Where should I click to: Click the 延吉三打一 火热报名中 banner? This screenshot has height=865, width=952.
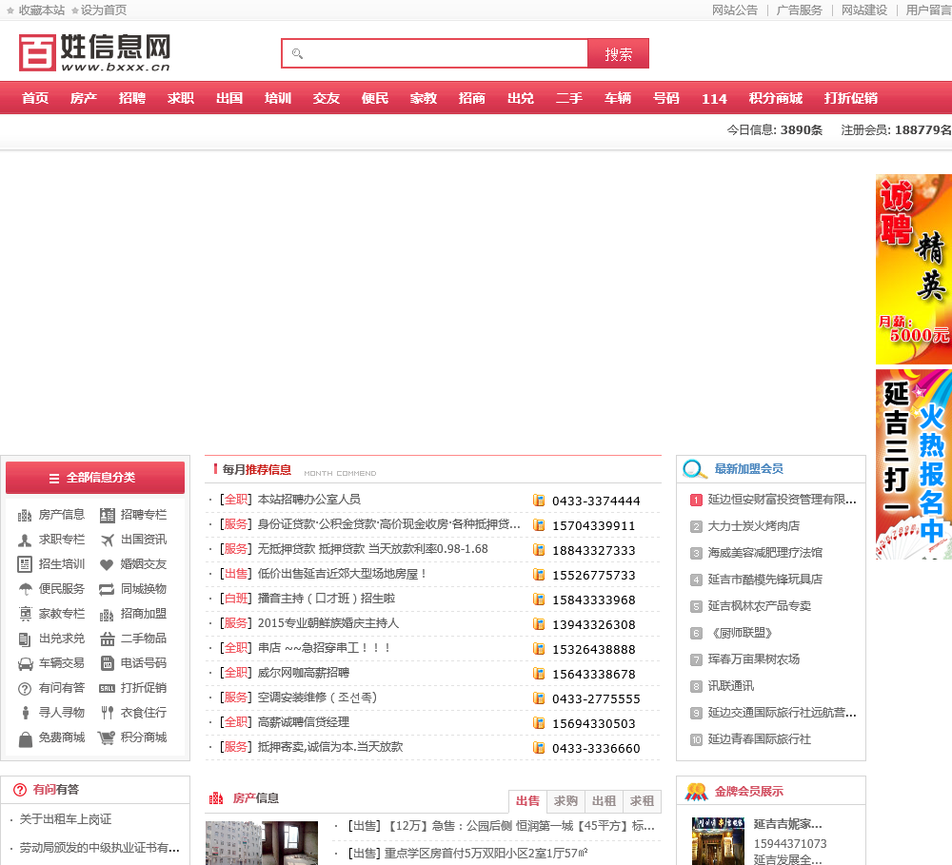(914, 465)
